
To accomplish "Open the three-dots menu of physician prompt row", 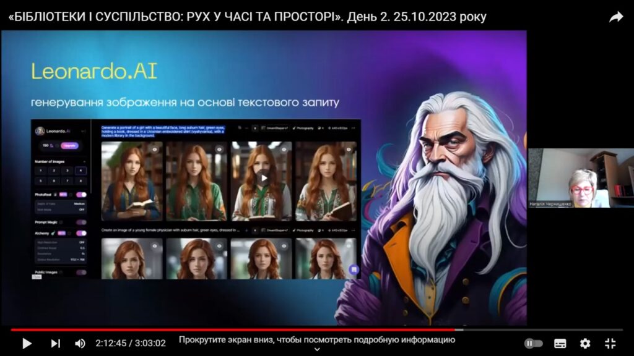I will tap(354, 230).
